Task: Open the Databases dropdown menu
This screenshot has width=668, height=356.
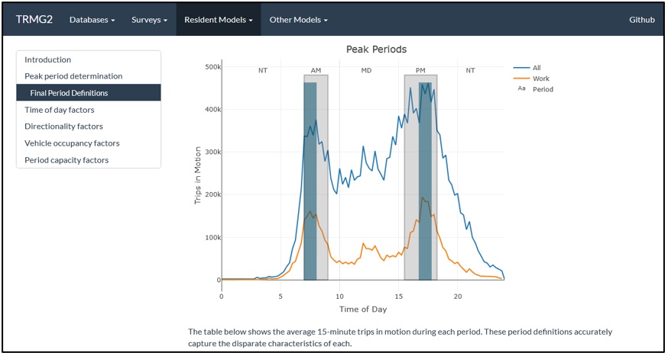Action: point(92,20)
